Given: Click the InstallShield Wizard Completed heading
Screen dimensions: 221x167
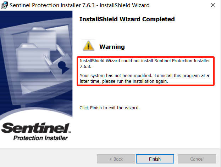Looking at the screenshot, I should tap(127, 19).
